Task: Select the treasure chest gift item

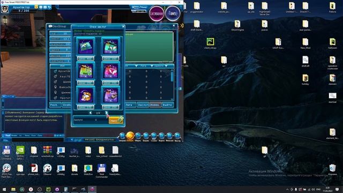Action: [86, 95]
